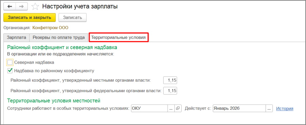Go back with the left arrow button

tap(10, 6)
